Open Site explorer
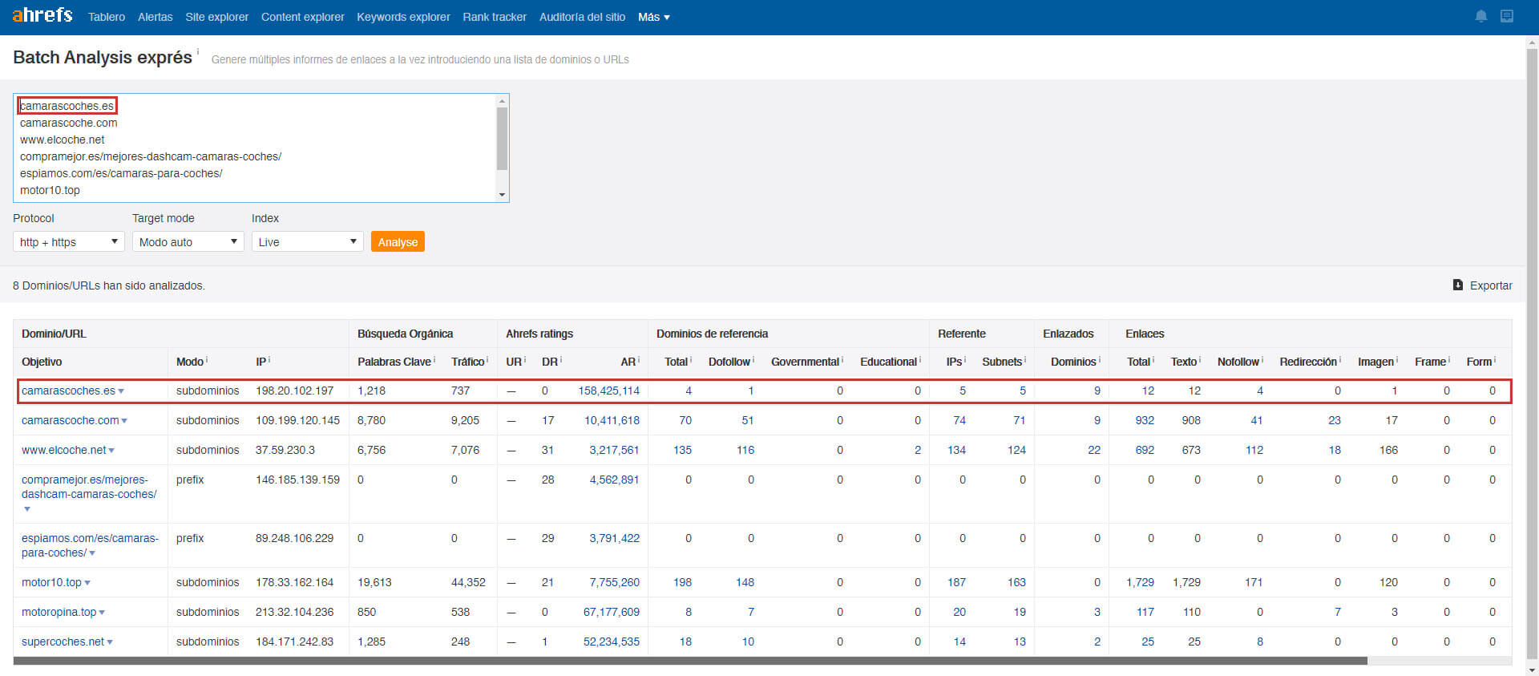 (x=216, y=17)
